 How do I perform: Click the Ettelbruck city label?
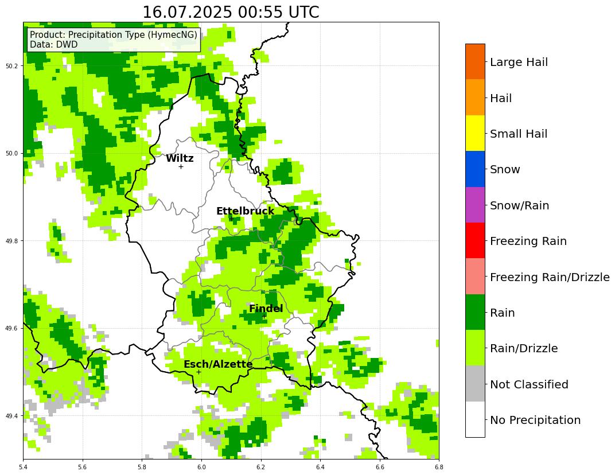coord(245,211)
